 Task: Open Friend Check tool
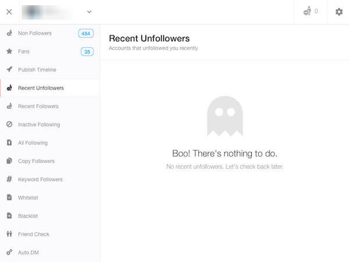click(33, 234)
